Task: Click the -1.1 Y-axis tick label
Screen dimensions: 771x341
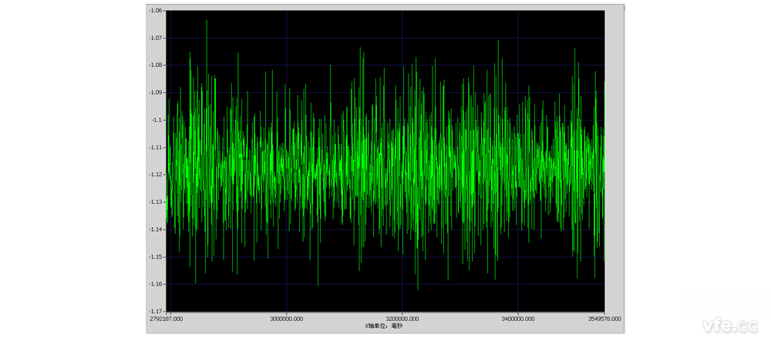Action: [x=157, y=120]
